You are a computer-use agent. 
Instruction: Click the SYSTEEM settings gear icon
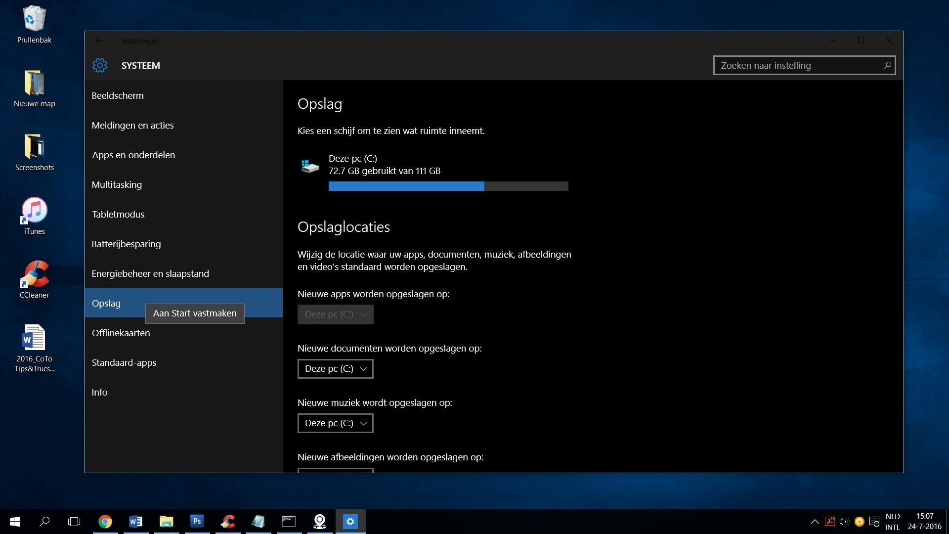[x=100, y=65]
